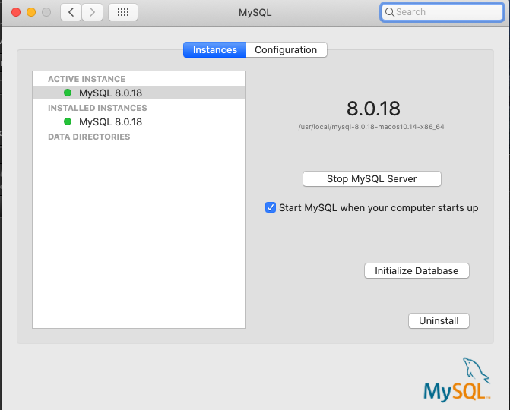
Task: Switch to the Instances tab
Action: pos(214,49)
